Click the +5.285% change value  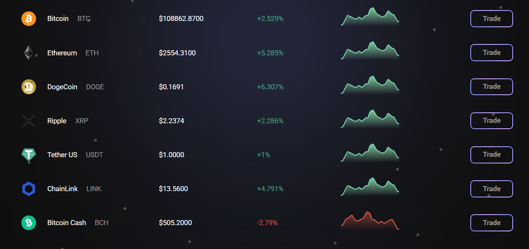[x=270, y=53]
